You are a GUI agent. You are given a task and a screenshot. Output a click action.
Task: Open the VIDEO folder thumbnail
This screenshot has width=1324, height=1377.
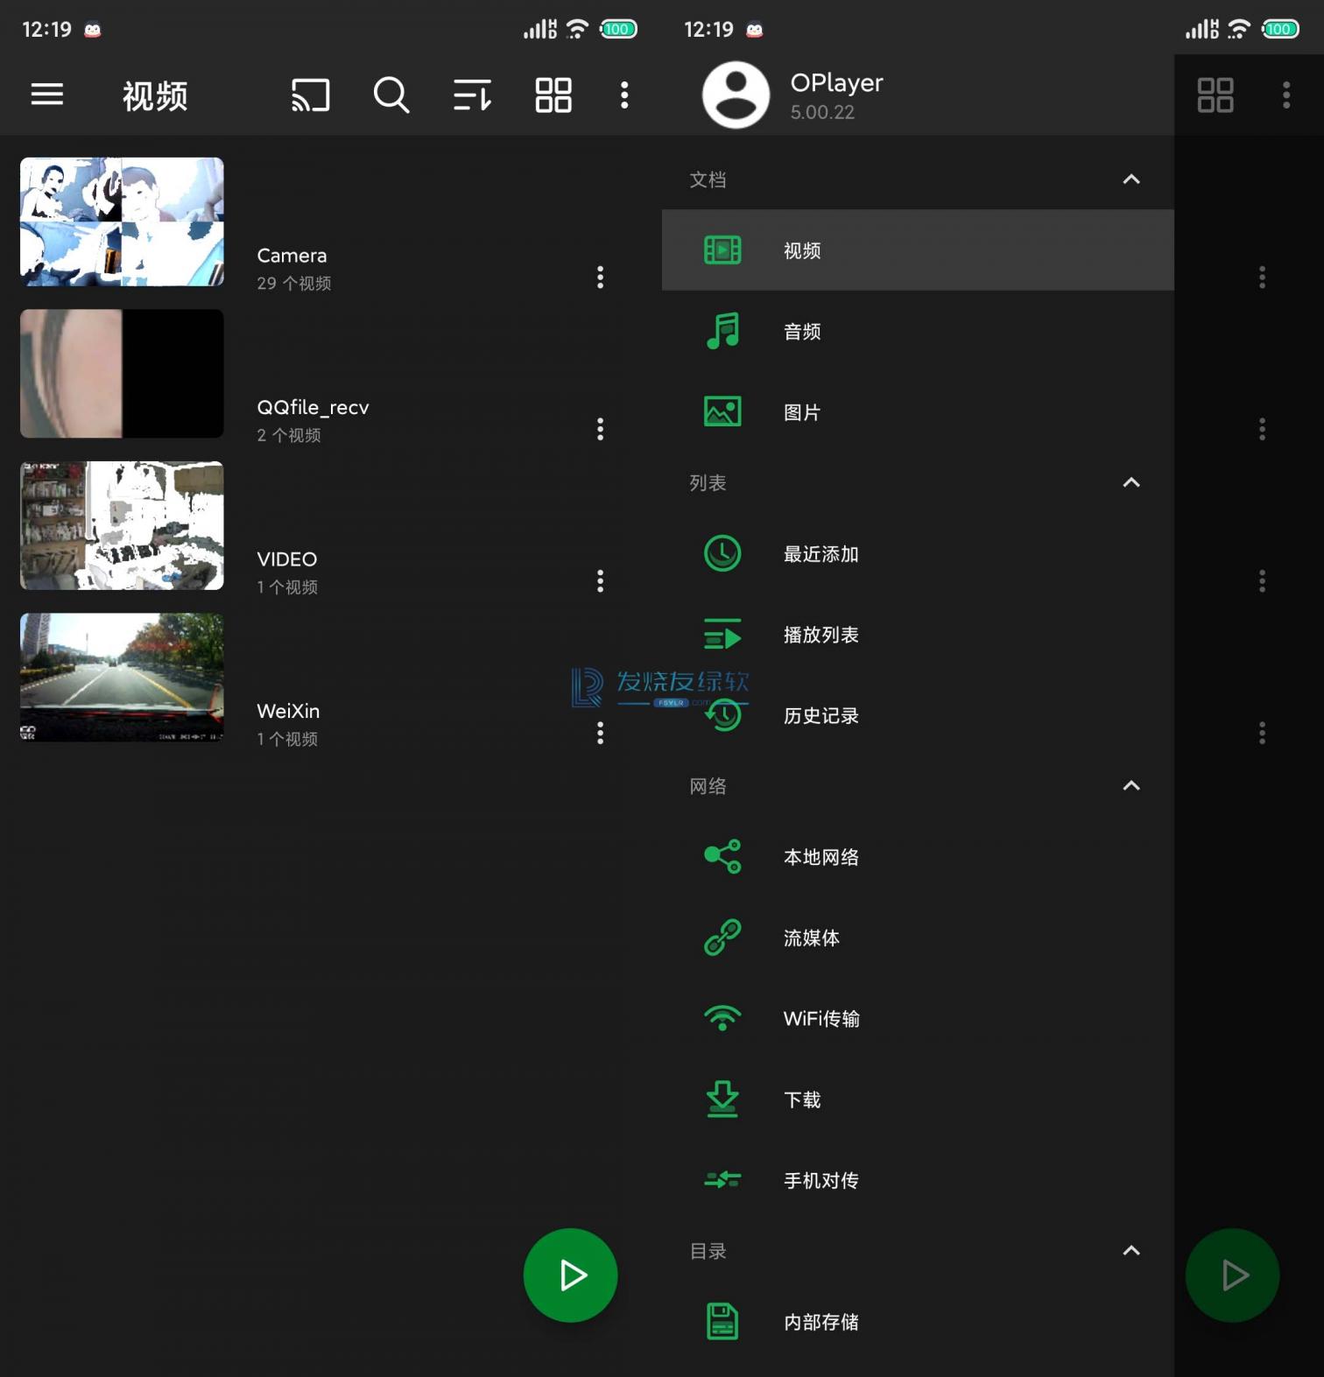click(122, 525)
